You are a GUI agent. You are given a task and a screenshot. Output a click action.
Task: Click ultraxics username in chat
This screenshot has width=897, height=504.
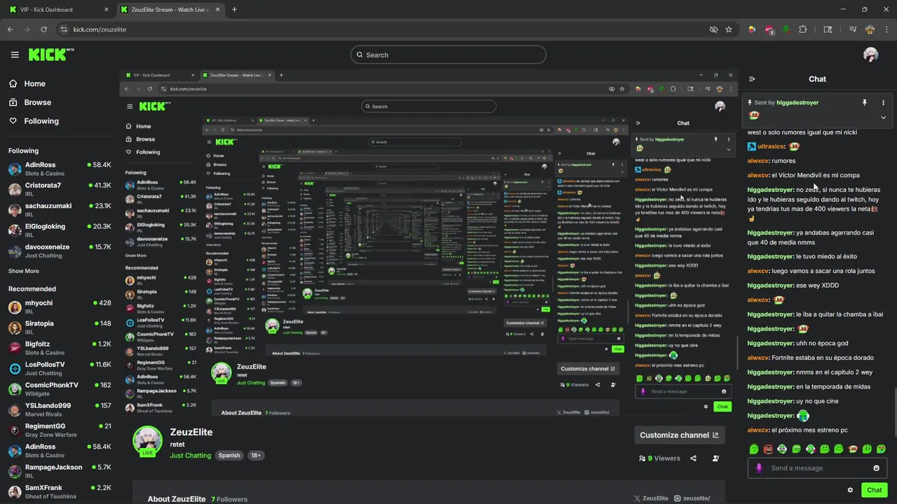[x=772, y=146]
